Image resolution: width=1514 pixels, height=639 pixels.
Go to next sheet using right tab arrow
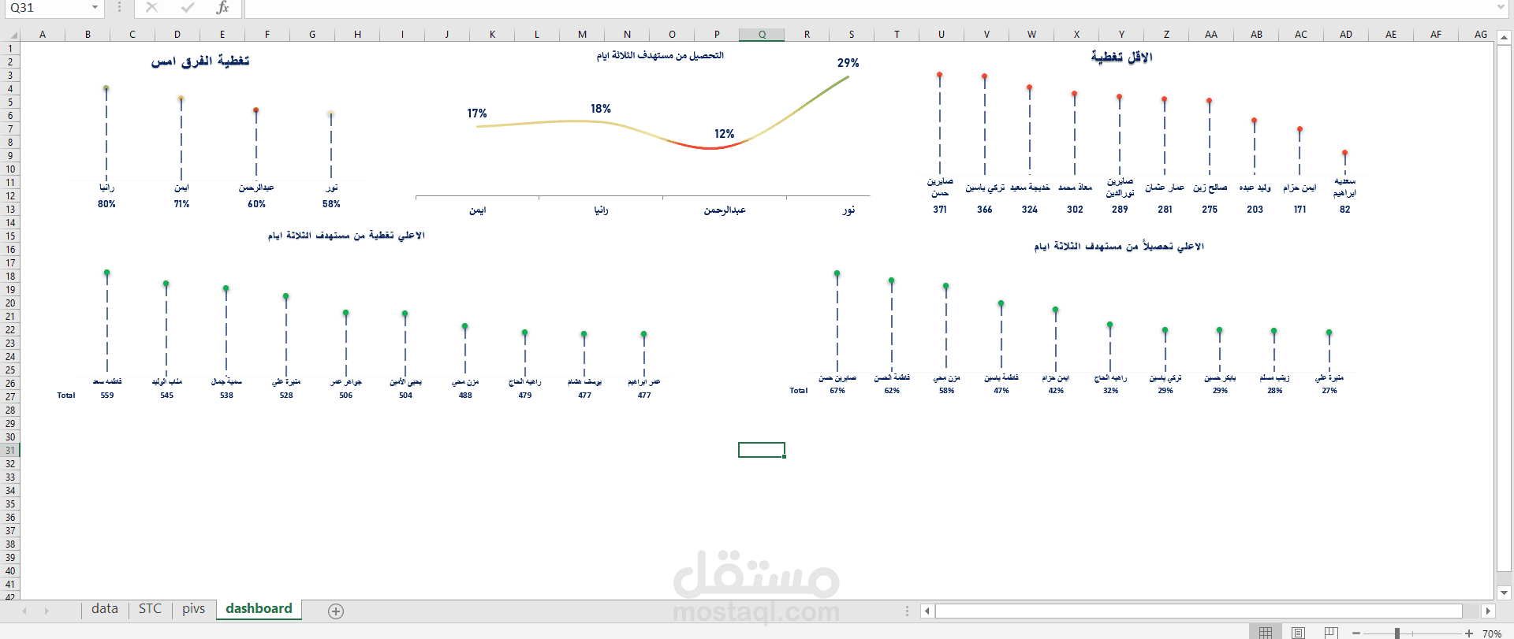tap(47, 611)
